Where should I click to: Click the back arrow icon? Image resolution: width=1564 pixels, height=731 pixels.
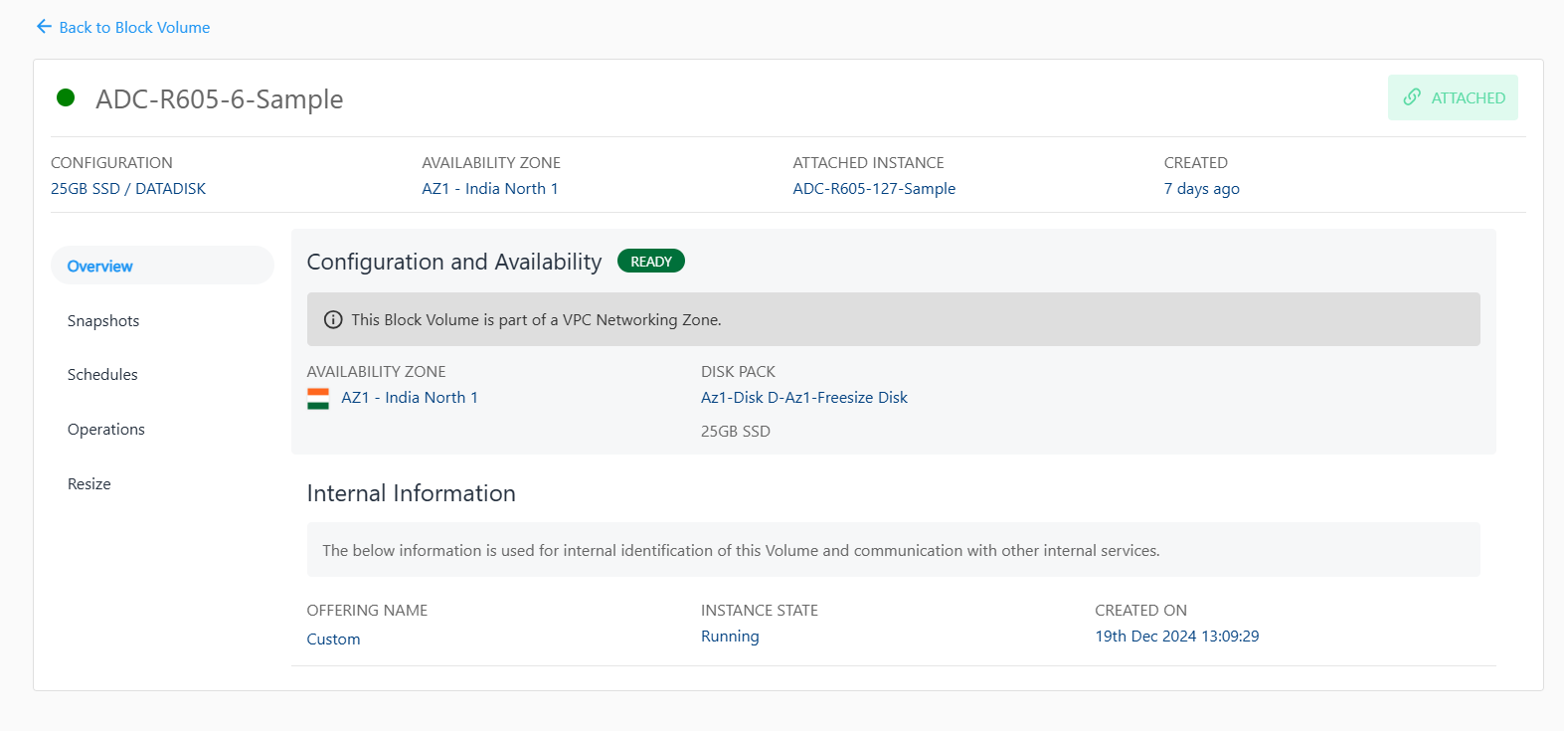coord(44,27)
